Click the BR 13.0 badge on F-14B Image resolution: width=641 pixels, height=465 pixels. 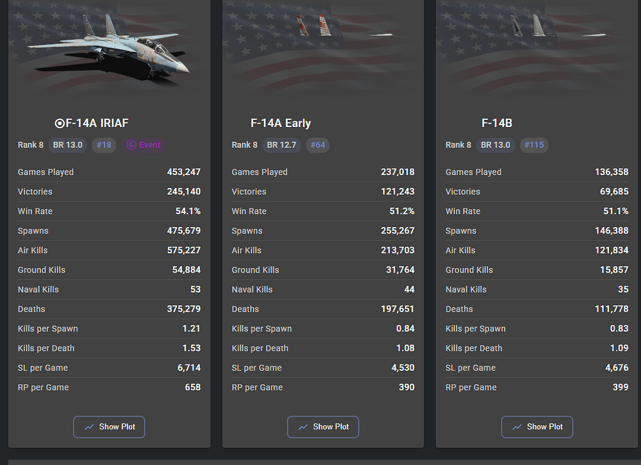495,145
